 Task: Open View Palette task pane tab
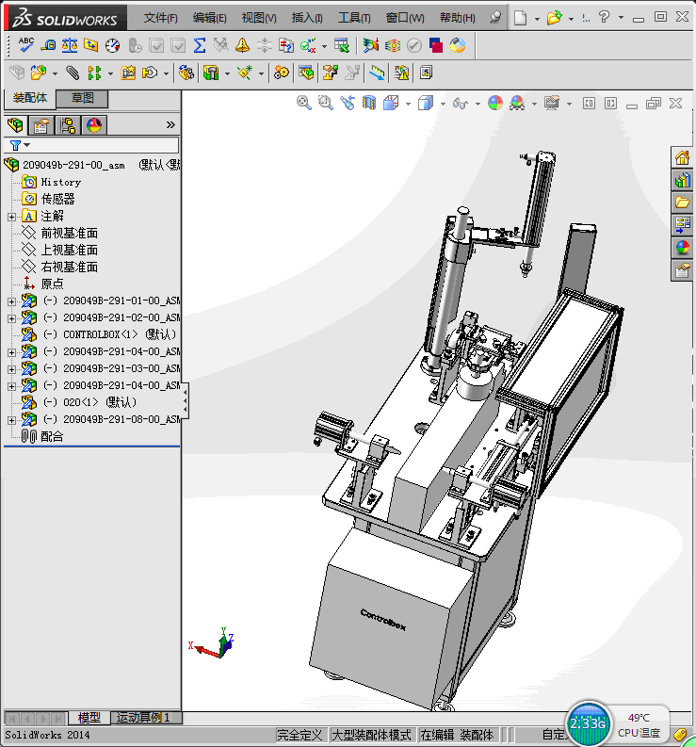pyautogui.click(x=682, y=224)
